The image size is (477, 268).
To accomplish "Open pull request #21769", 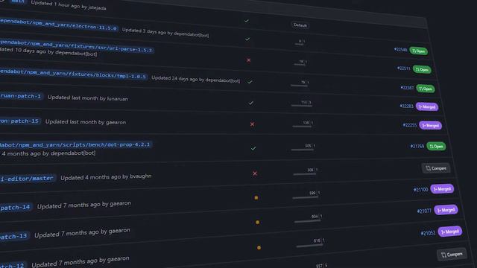I will [417, 146].
